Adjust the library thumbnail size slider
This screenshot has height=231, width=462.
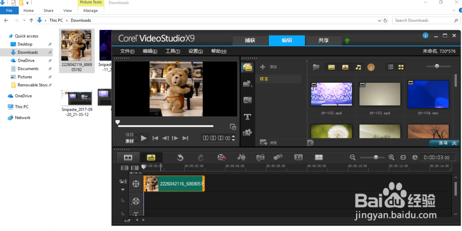[x=437, y=66]
